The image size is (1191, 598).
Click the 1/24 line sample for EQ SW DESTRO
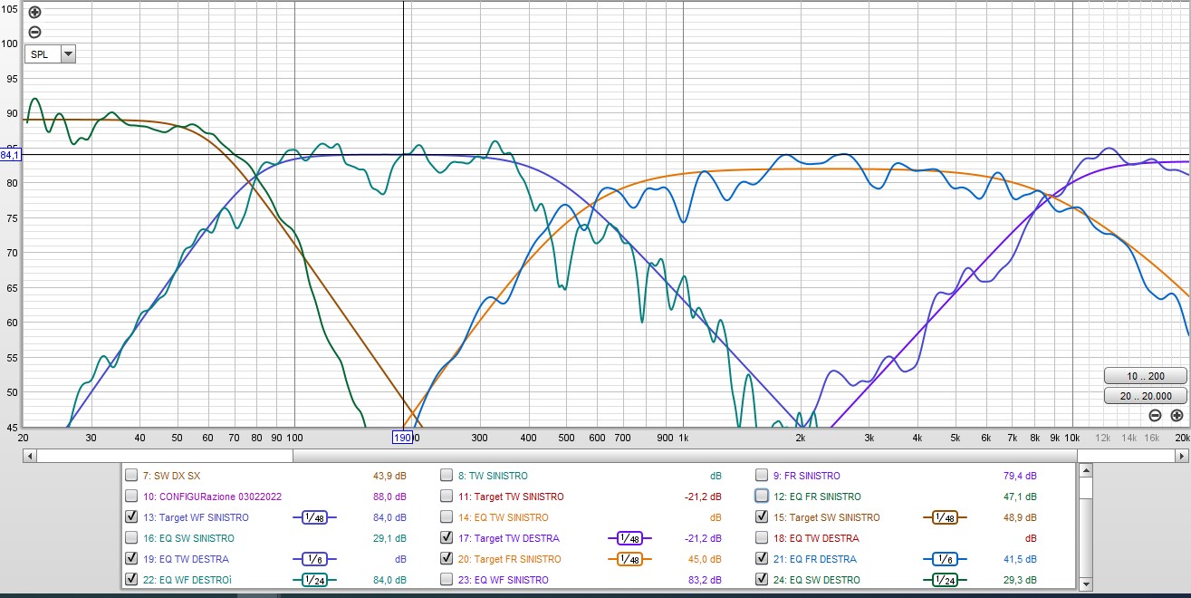[x=946, y=580]
